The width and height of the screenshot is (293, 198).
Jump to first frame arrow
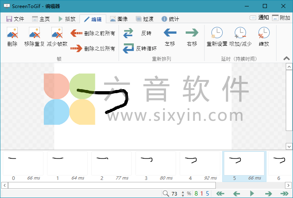click(x=220, y=194)
